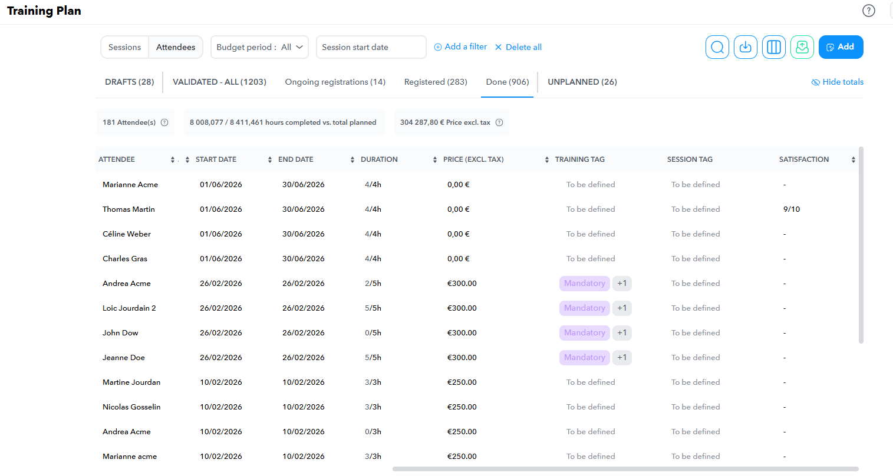Open the search magnifier tool

[717, 47]
